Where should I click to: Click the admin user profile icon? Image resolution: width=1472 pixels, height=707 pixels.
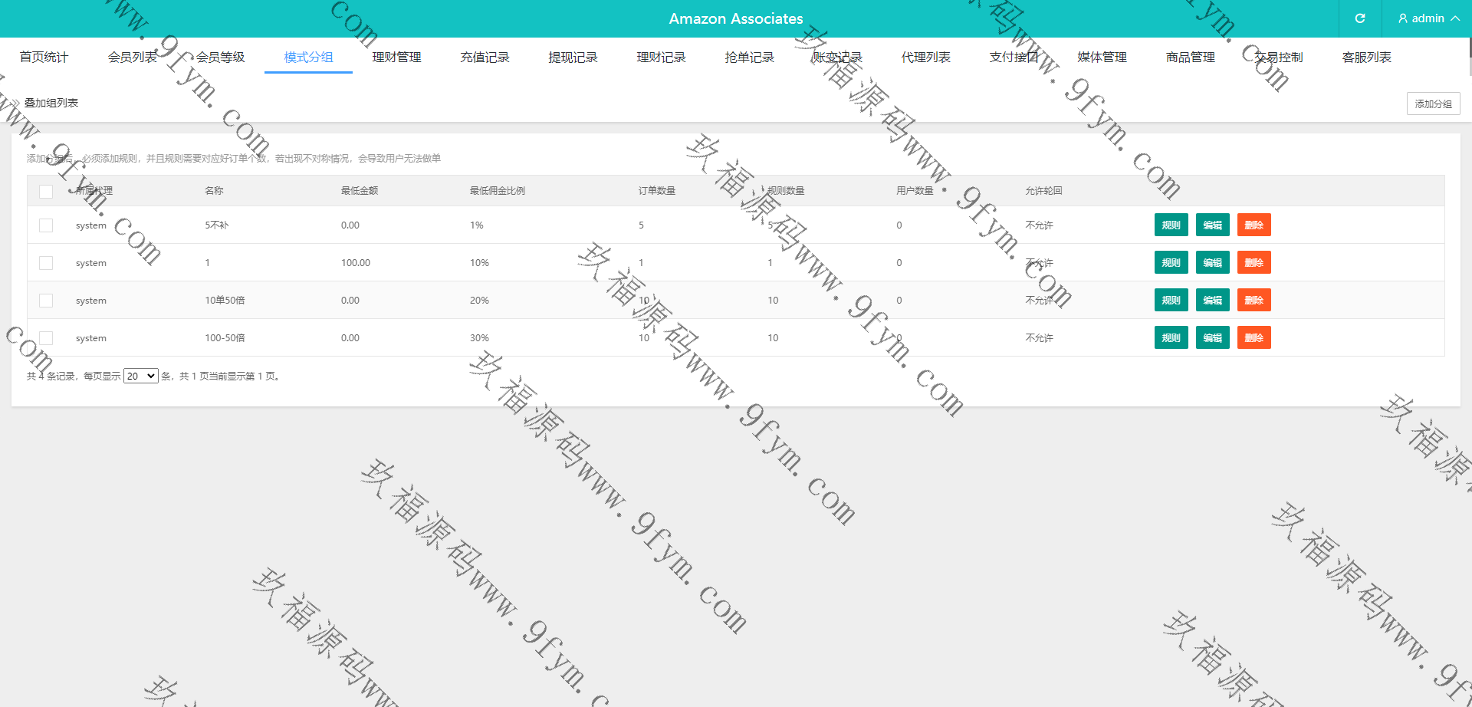click(x=1402, y=18)
